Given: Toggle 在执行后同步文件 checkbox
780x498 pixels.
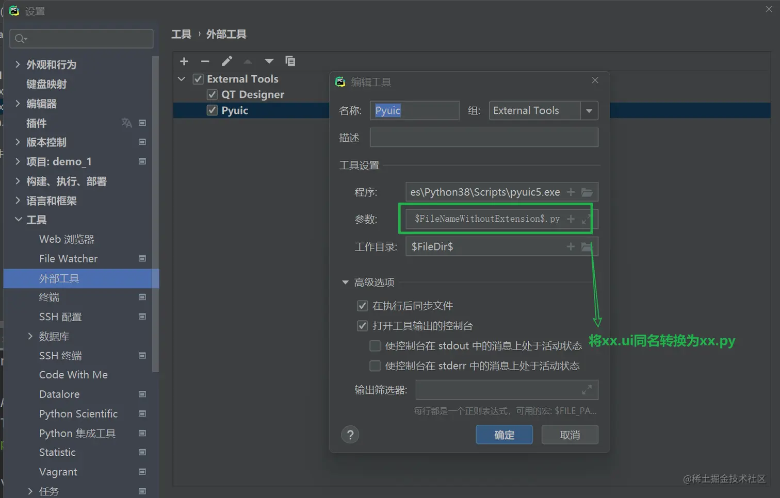Looking at the screenshot, I should point(363,306).
